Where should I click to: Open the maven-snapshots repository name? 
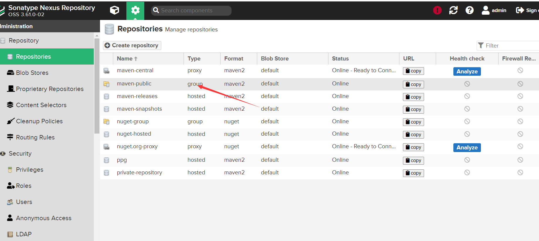point(139,109)
